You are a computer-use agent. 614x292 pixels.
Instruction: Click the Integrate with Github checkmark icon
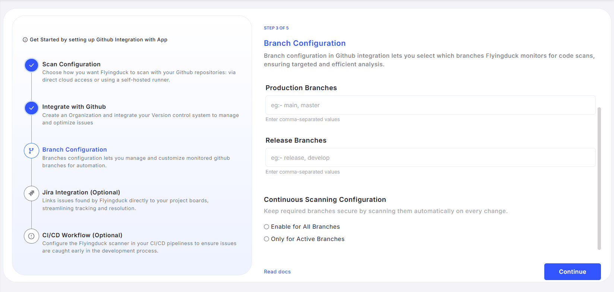tap(31, 108)
